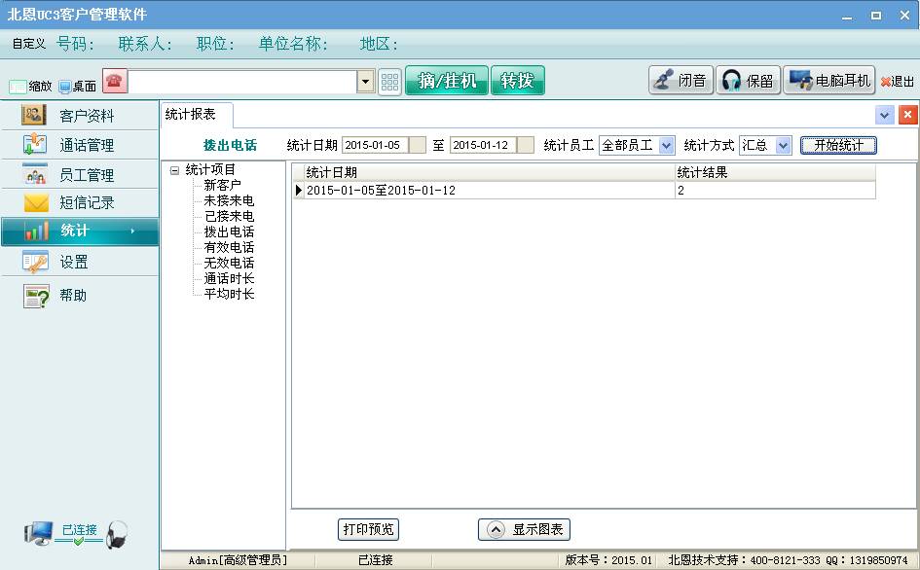Open 帮助 help section
This screenshot has height=570, width=920.
[80, 295]
